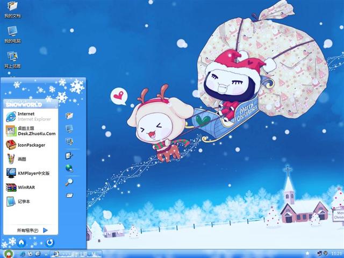Click the wreath Start button

click(9, 254)
